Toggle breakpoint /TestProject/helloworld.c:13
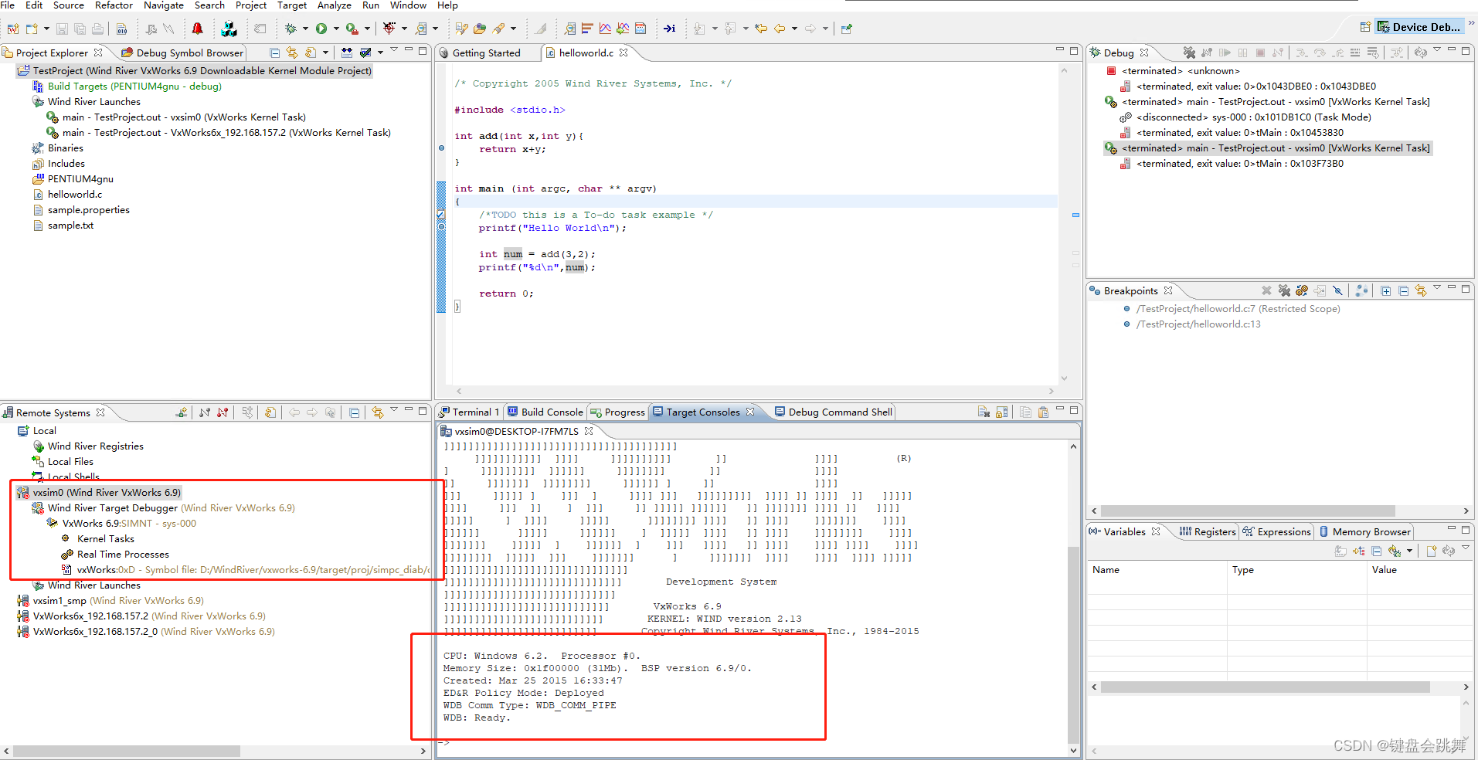 (x=1126, y=324)
